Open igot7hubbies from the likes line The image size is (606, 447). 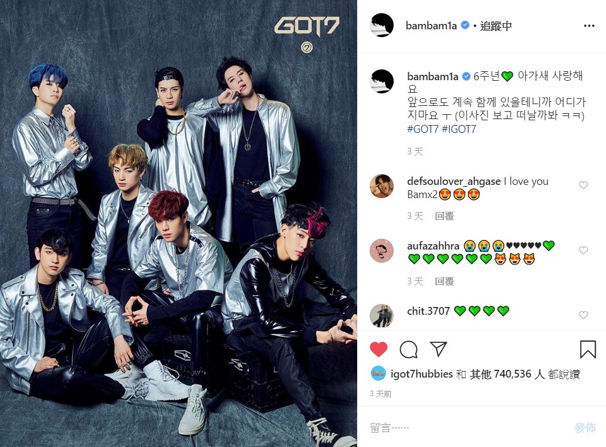pos(421,374)
